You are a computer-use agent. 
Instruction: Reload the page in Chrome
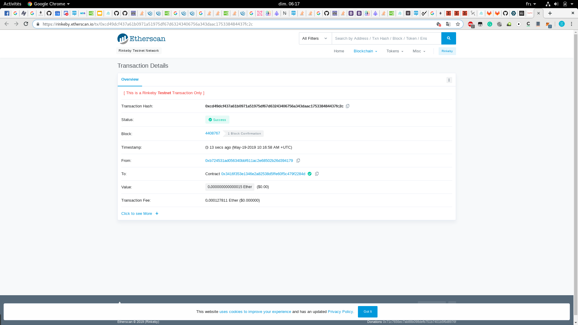[x=26, y=24]
